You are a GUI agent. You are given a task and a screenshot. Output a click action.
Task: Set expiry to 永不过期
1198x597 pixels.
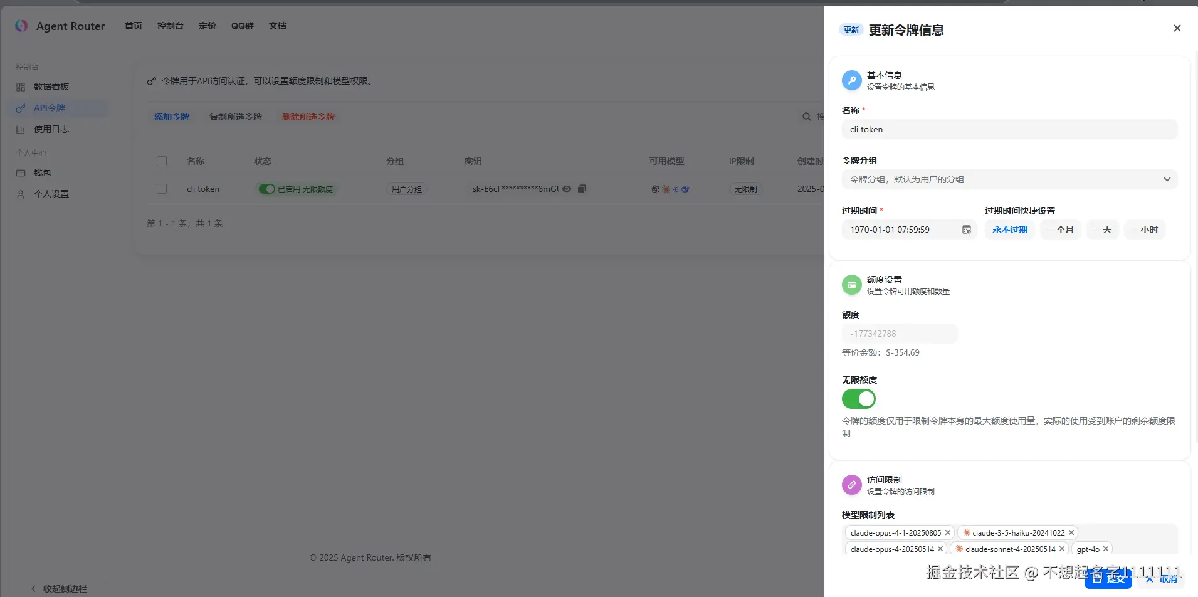coord(1010,230)
